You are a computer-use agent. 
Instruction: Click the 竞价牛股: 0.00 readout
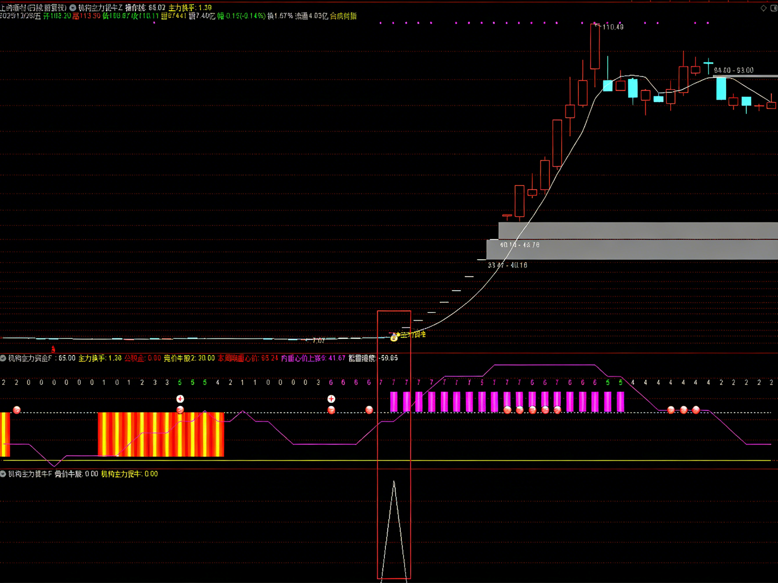point(76,474)
